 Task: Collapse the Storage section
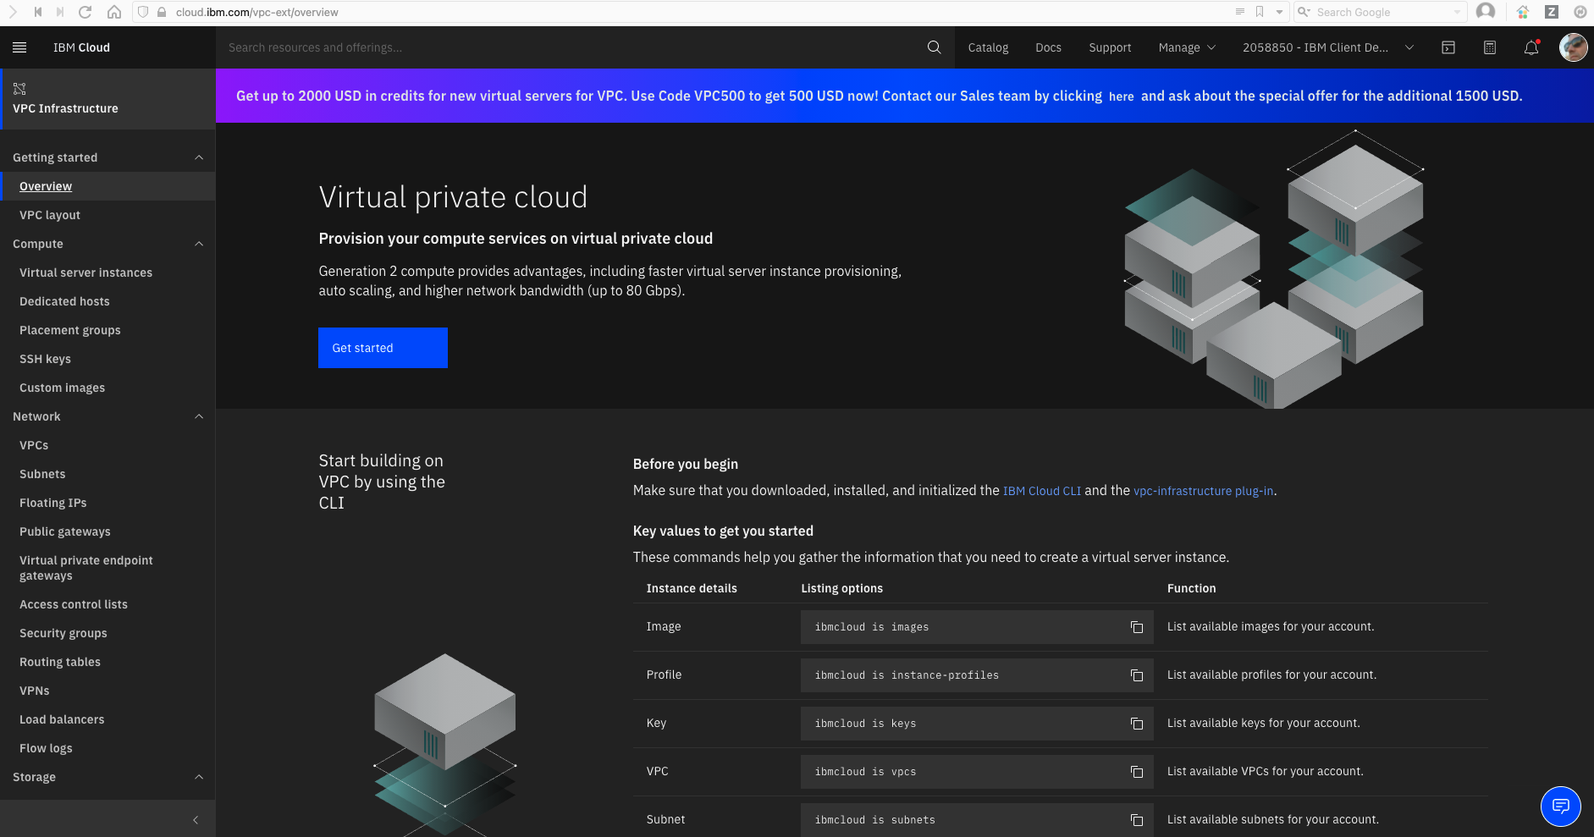coord(199,777)
